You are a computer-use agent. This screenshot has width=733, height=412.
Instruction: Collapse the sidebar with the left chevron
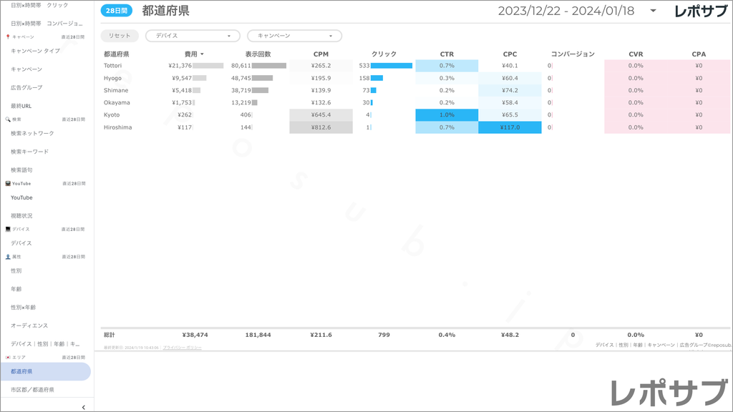tap(84, 407)
